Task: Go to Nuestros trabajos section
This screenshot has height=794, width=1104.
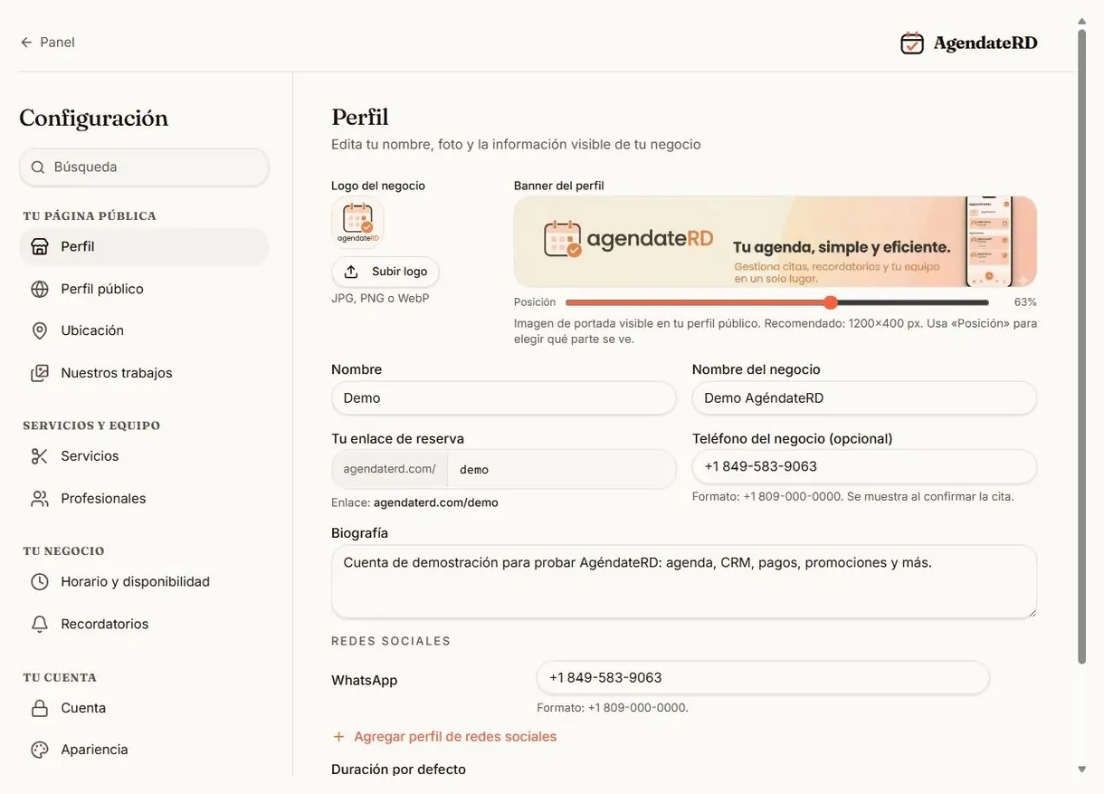Action: tap(144, 373)
